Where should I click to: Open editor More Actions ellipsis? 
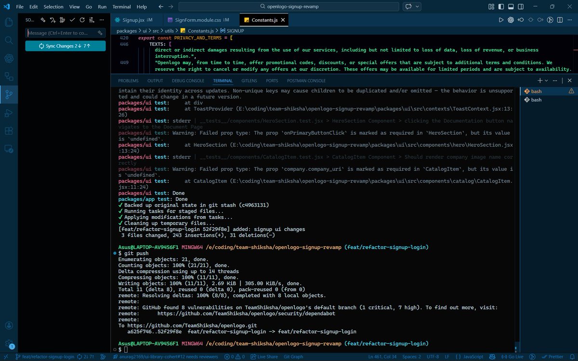click(x=569, y=20)
